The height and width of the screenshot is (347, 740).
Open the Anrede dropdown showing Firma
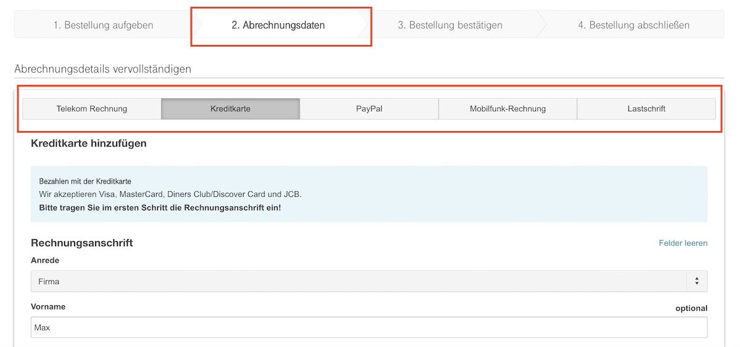pyautogui.click(x=358, y=281)
